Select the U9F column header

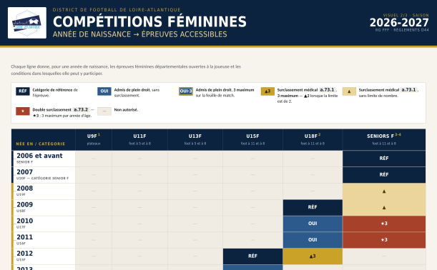point(94,139)
